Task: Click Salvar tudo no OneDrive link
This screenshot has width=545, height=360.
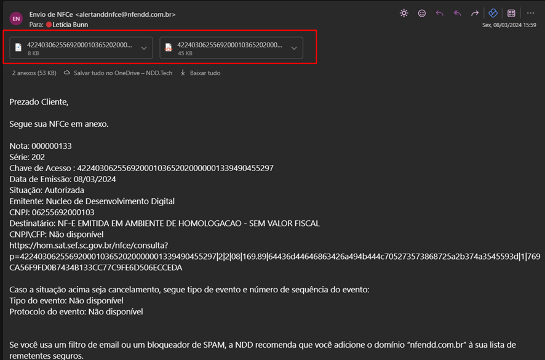Action: click(122, 73)
